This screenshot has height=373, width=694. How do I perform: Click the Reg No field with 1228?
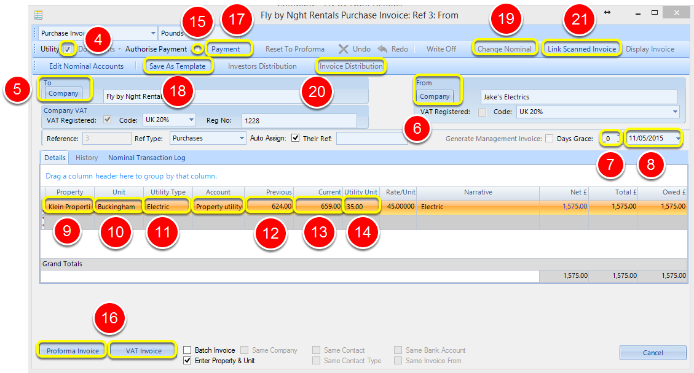299,121
